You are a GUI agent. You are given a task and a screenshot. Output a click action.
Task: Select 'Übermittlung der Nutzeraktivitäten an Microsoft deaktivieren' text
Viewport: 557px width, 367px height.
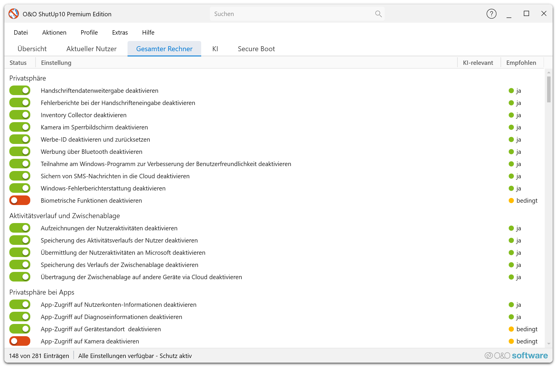pyautogui.click(x=123, y=253)
